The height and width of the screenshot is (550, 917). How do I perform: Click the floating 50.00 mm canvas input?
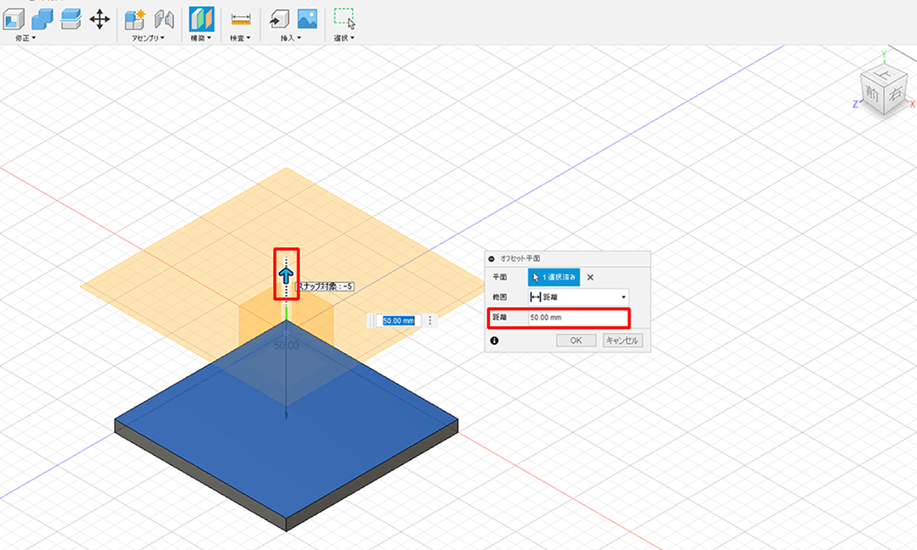(399, 321)
